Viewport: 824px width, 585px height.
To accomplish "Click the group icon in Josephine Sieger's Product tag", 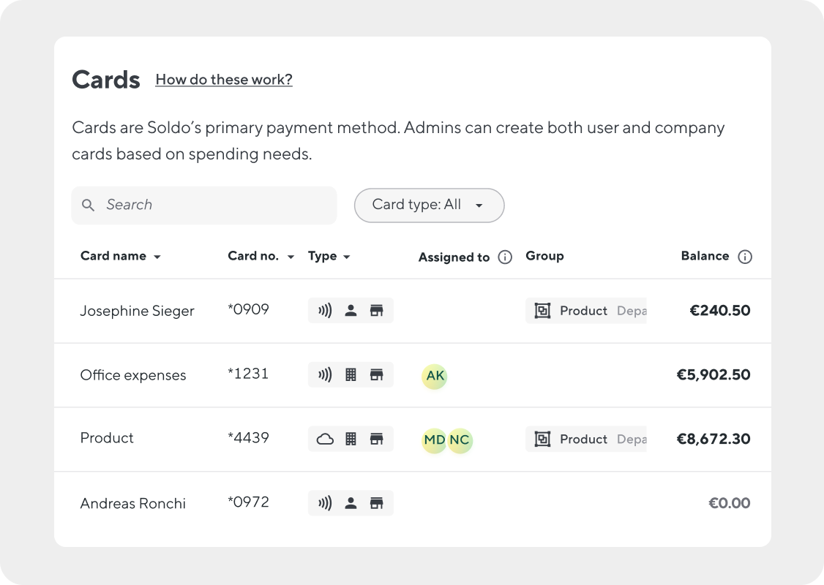I will [x=542, y=311].
